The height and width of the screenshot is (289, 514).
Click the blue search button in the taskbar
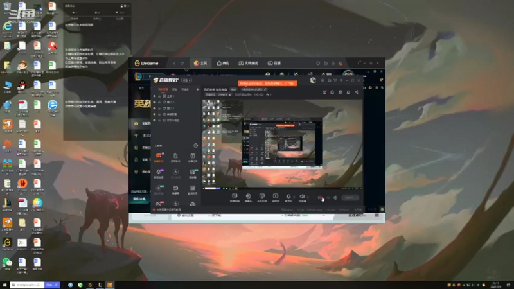(52, 285)
